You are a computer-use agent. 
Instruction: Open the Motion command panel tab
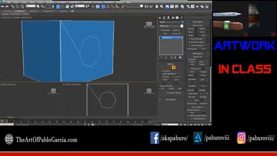(x=173, y=18)
